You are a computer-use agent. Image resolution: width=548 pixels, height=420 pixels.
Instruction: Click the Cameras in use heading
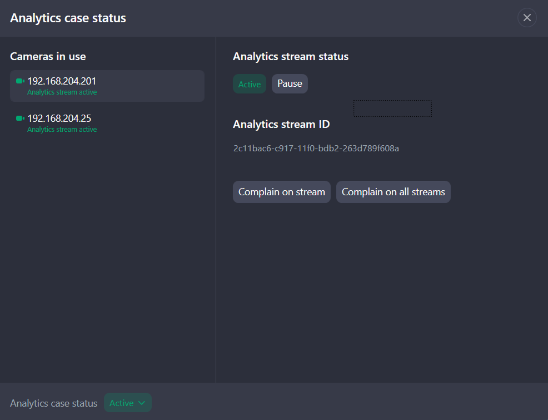coord(48,57)
